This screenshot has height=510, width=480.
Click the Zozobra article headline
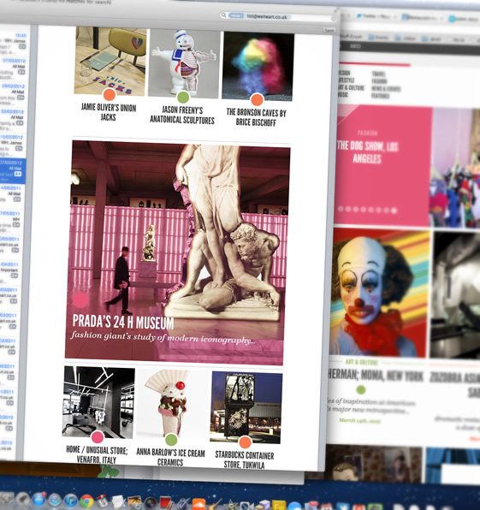pyautogui.click(x=455, y=384)
